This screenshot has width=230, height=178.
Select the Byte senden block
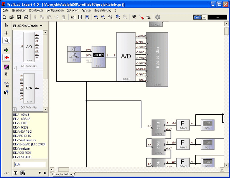click(x=157, y=59)
